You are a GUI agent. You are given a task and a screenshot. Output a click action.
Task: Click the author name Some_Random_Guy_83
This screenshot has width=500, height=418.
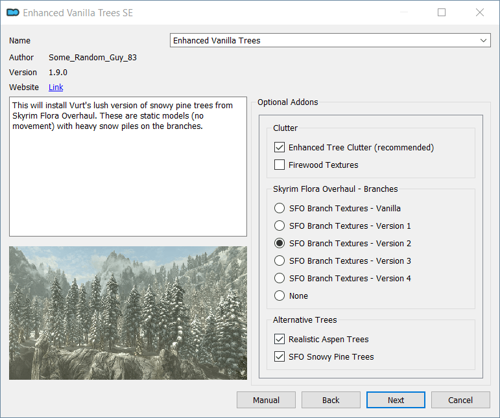[93, 57]
